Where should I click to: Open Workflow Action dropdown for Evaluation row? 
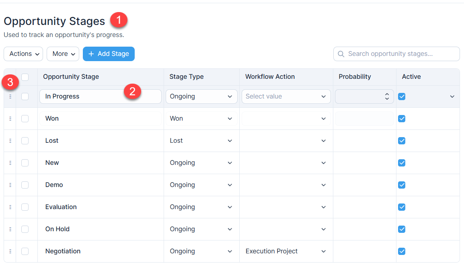pyautogui.click(x=286, y=207)
